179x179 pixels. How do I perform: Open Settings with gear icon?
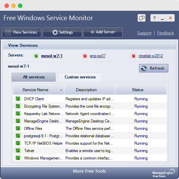62,32
